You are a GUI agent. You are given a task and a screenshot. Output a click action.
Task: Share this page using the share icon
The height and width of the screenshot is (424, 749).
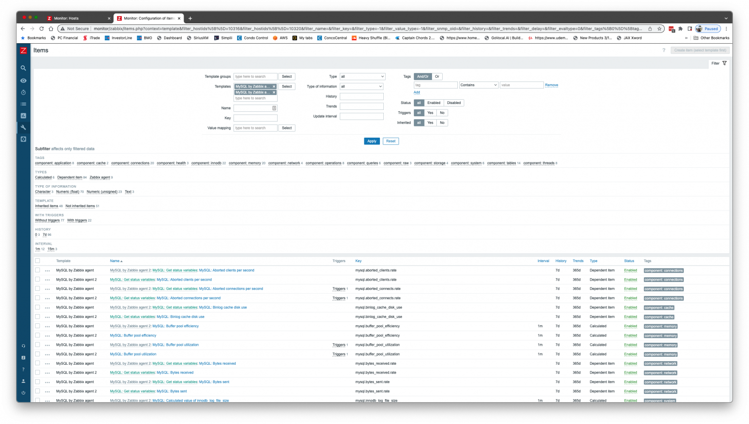650,29
